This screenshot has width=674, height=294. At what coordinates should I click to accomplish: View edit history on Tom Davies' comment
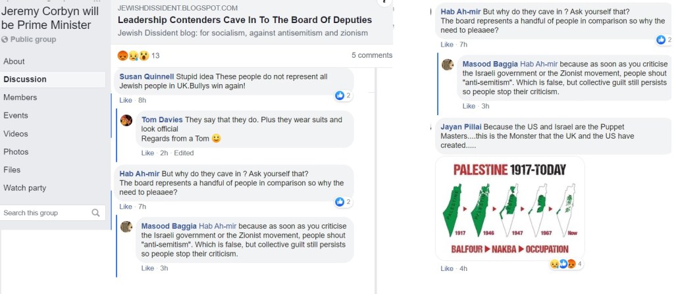[184, 153]
